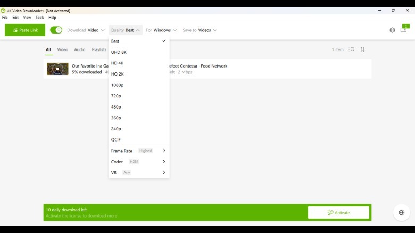415x233 pixels.
Task: Click the Paste Link button
Action: 25,30
